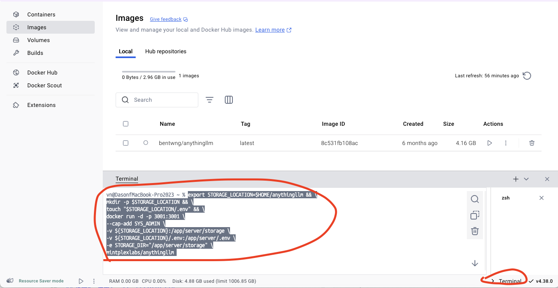Image resolution: width=558 pixels, height=288 pixels.
Task: Switch to the Hub repositories tab
Action: [x=166, y=51]
